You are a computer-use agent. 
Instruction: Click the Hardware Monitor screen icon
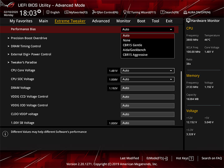click(188, 21)
